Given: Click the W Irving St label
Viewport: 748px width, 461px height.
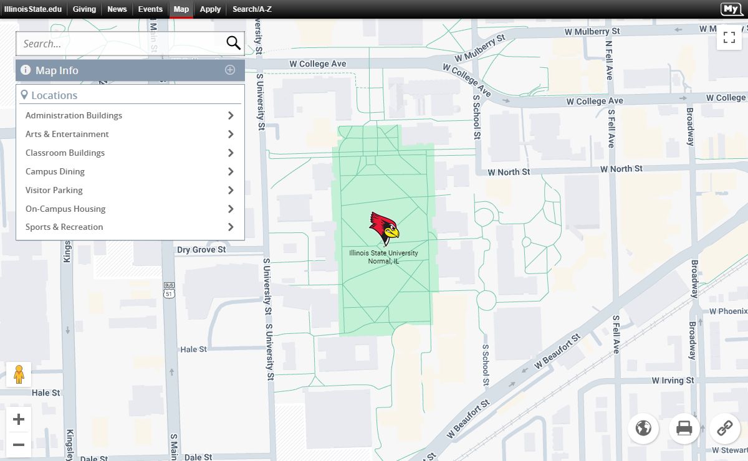Looking at the screenshot, I should (673, 380).
